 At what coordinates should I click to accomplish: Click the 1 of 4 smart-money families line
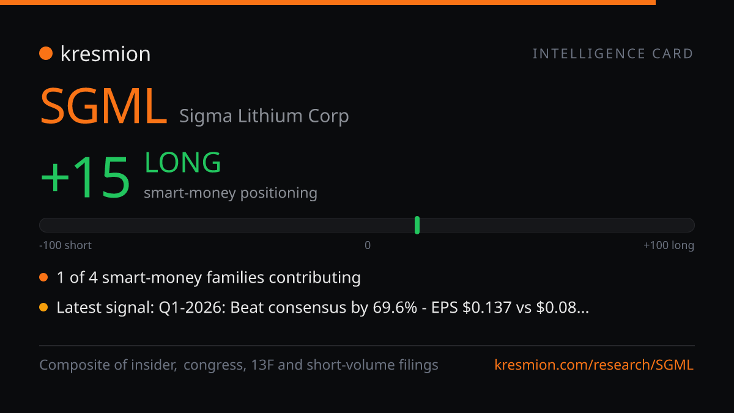point(209,278)
